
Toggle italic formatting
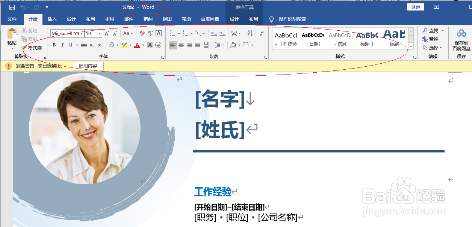coord(62,45)
